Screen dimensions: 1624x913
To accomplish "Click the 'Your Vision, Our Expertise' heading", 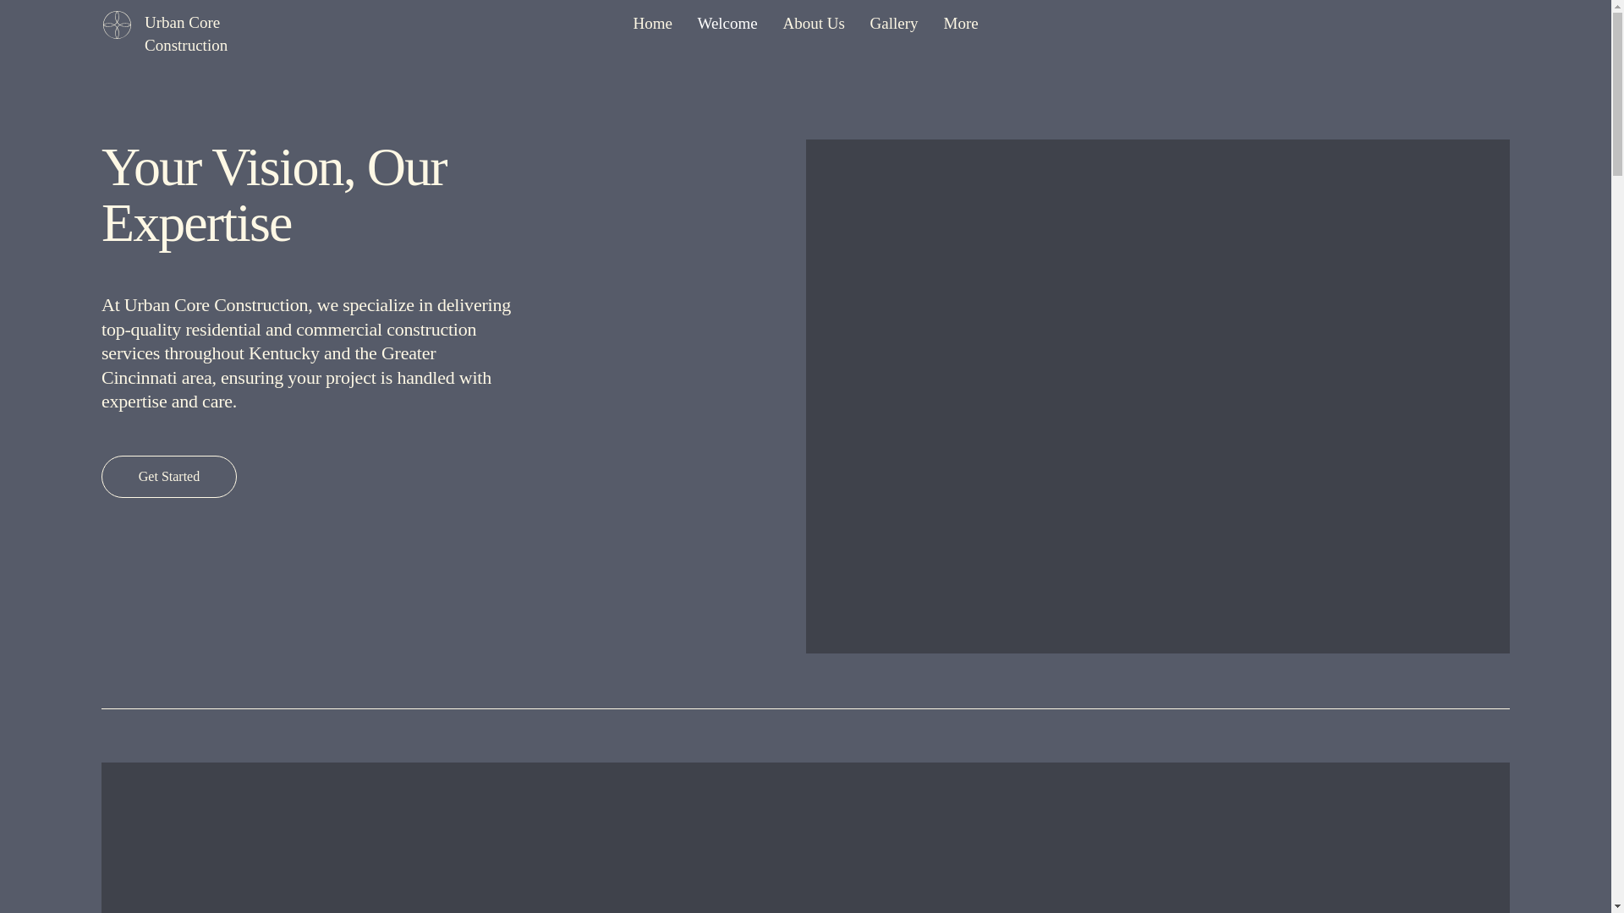I will [x=274, y=195].
